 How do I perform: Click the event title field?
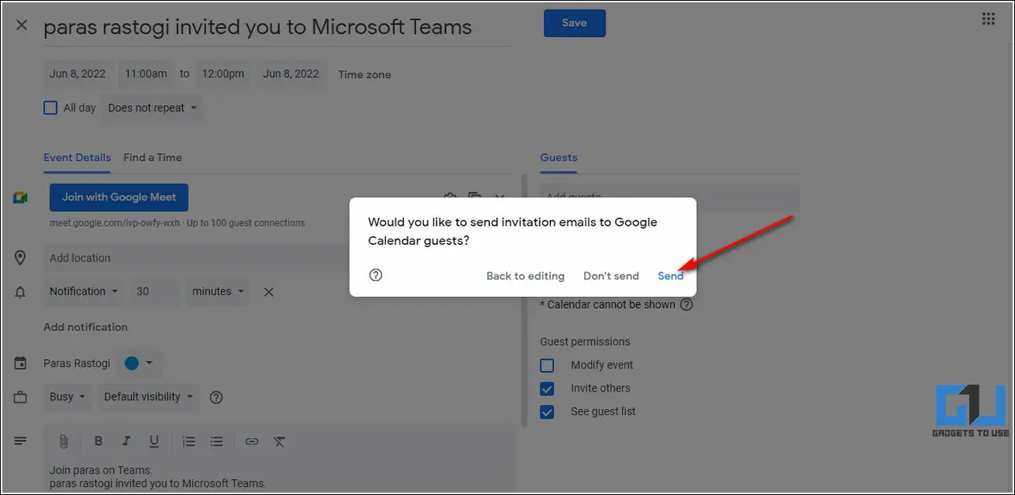277,28
